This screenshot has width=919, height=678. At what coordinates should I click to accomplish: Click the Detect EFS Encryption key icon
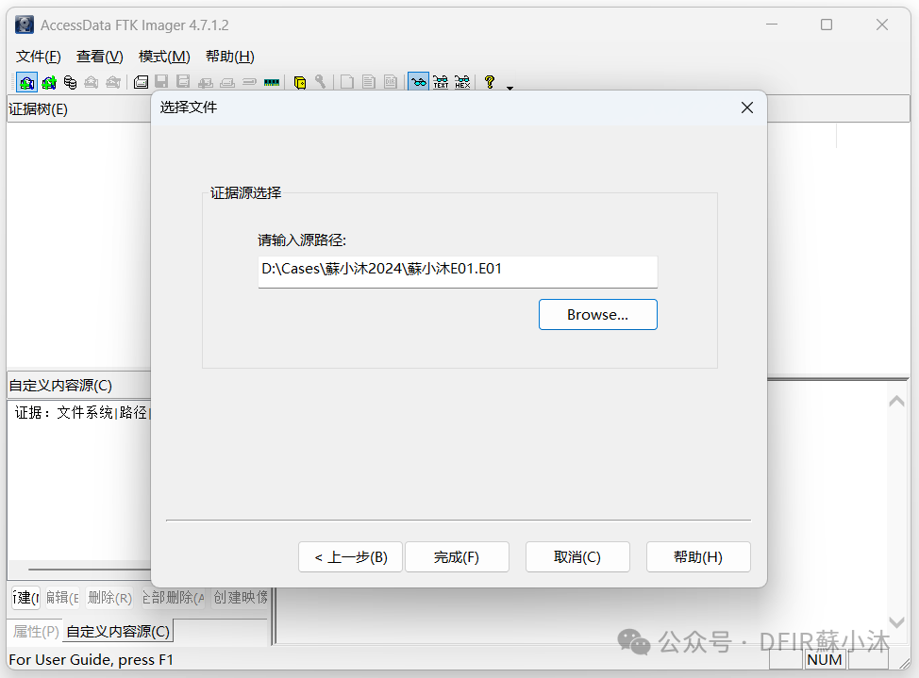(x=320, y=83)
